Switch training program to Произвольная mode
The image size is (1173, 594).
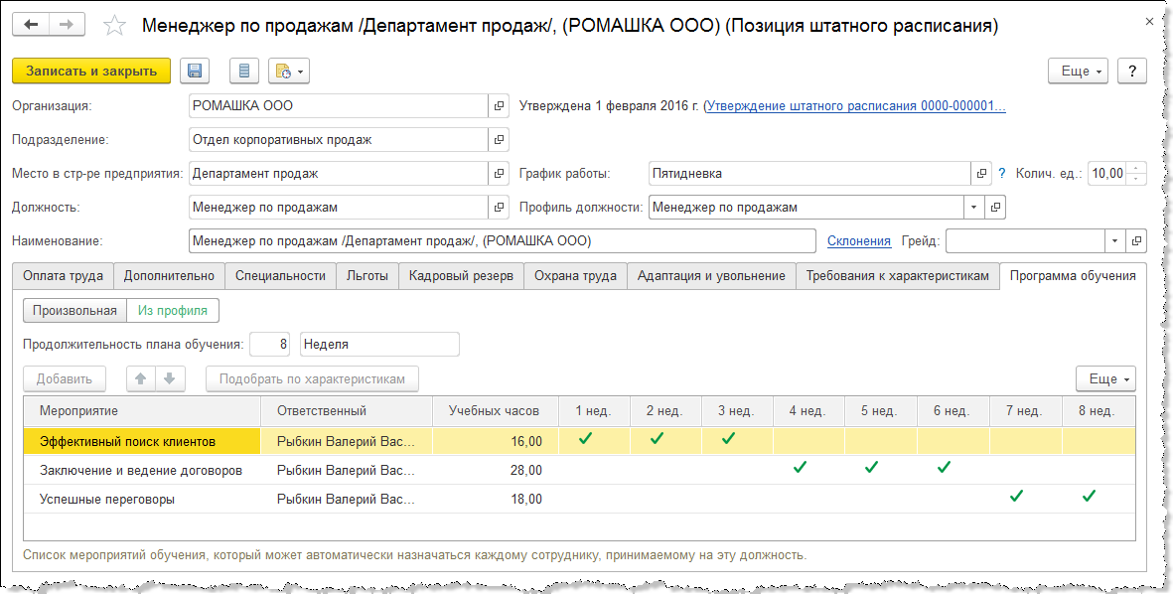pyautogui.click(x=74, y=310)
